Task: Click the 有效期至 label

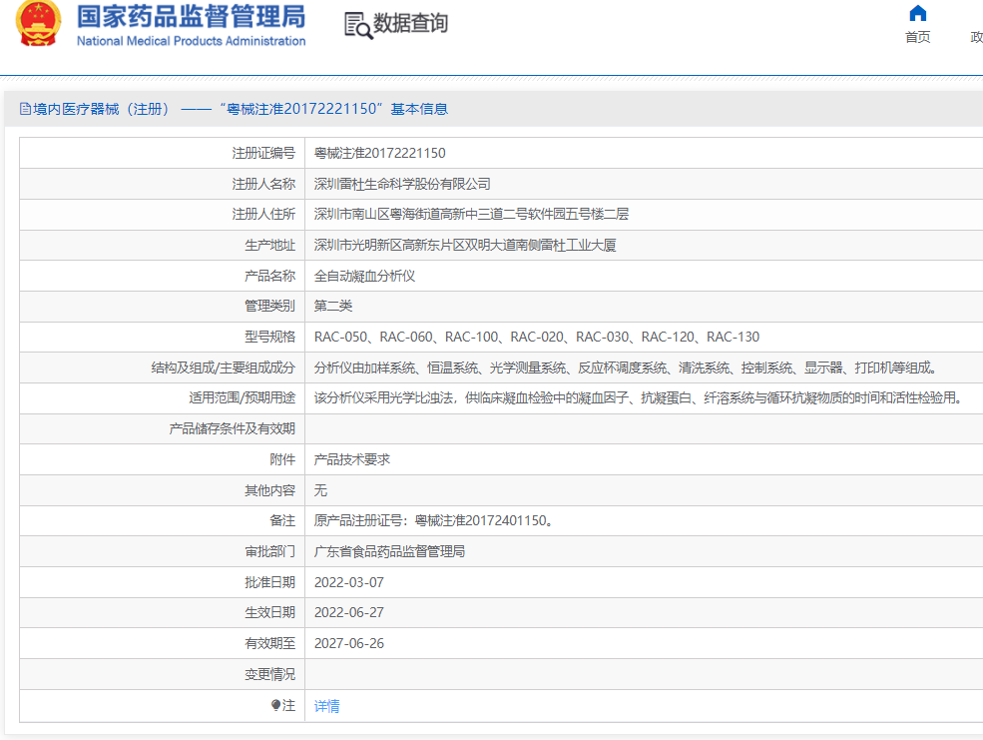Action: point(269,643)
